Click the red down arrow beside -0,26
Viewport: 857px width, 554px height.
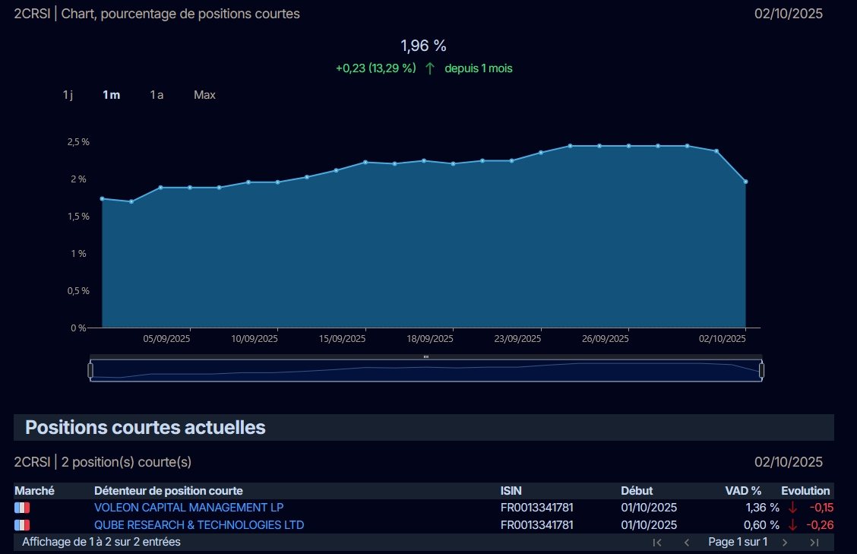tap(793, 525)
